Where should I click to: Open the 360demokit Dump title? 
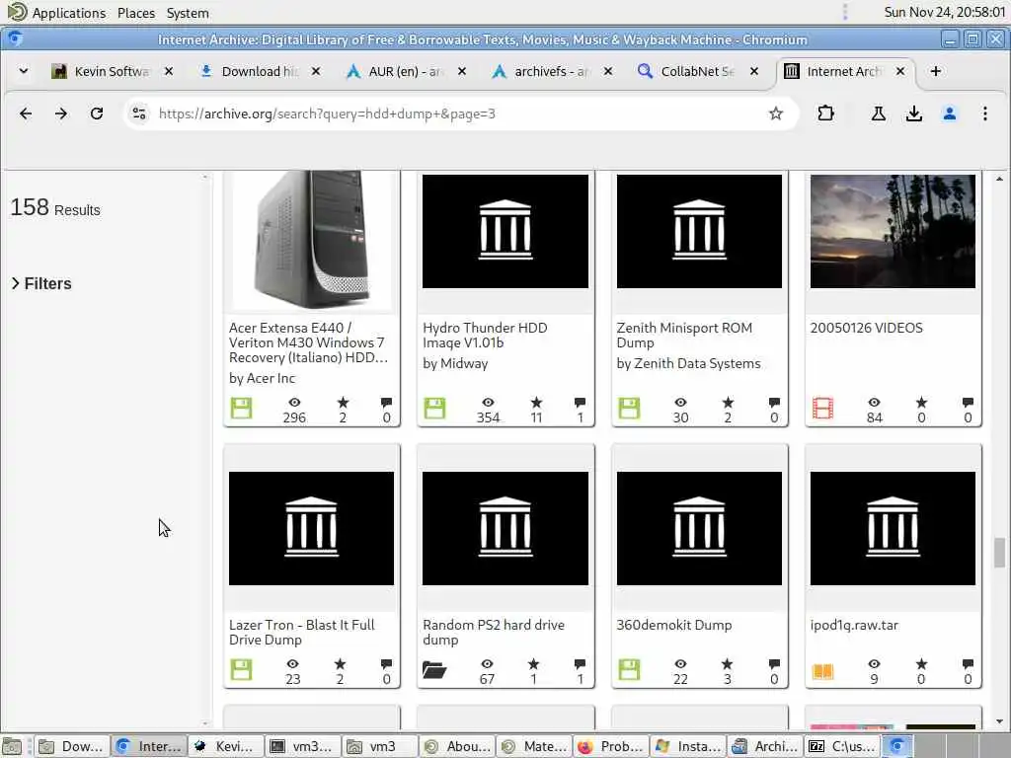673,625
